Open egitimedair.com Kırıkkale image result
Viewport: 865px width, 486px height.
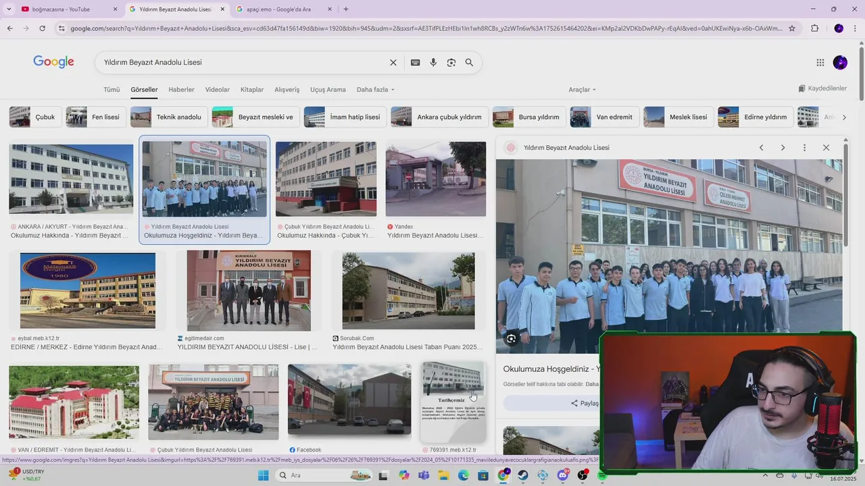pyautogui.click(x=249, y=290)
